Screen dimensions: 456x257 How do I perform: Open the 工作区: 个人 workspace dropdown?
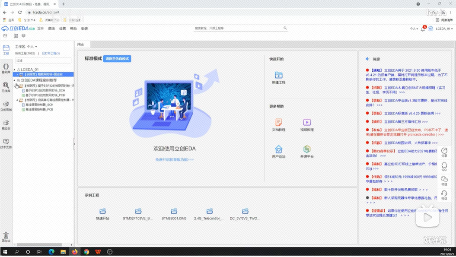tap(26, 47)
